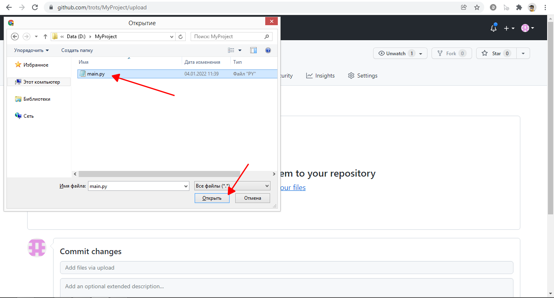This screenshot has width=554, height=298.
Task: Go forward in Chrome browser
Action: (x=21, y=7)
